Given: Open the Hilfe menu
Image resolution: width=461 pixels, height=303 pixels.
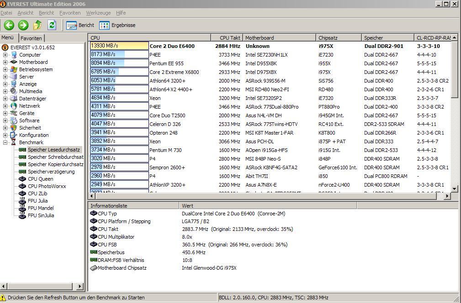Looking at the screenshot, I should [x=121, y=13].
